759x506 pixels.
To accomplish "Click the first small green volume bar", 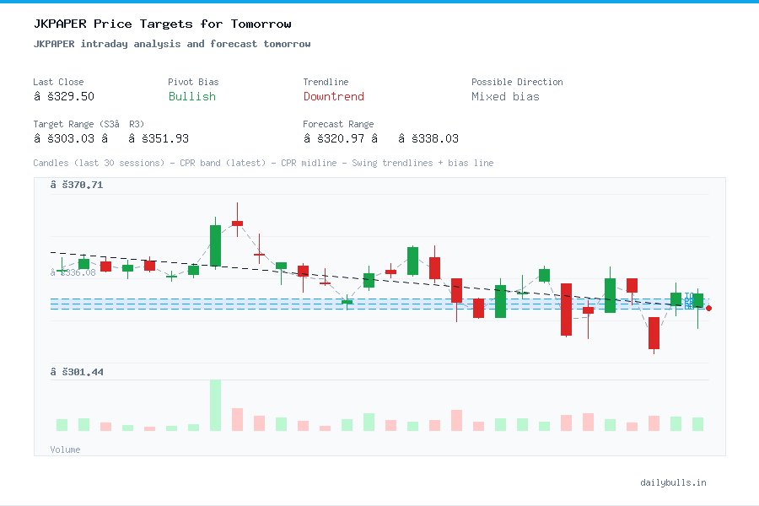I will click(x=61, y=426).
